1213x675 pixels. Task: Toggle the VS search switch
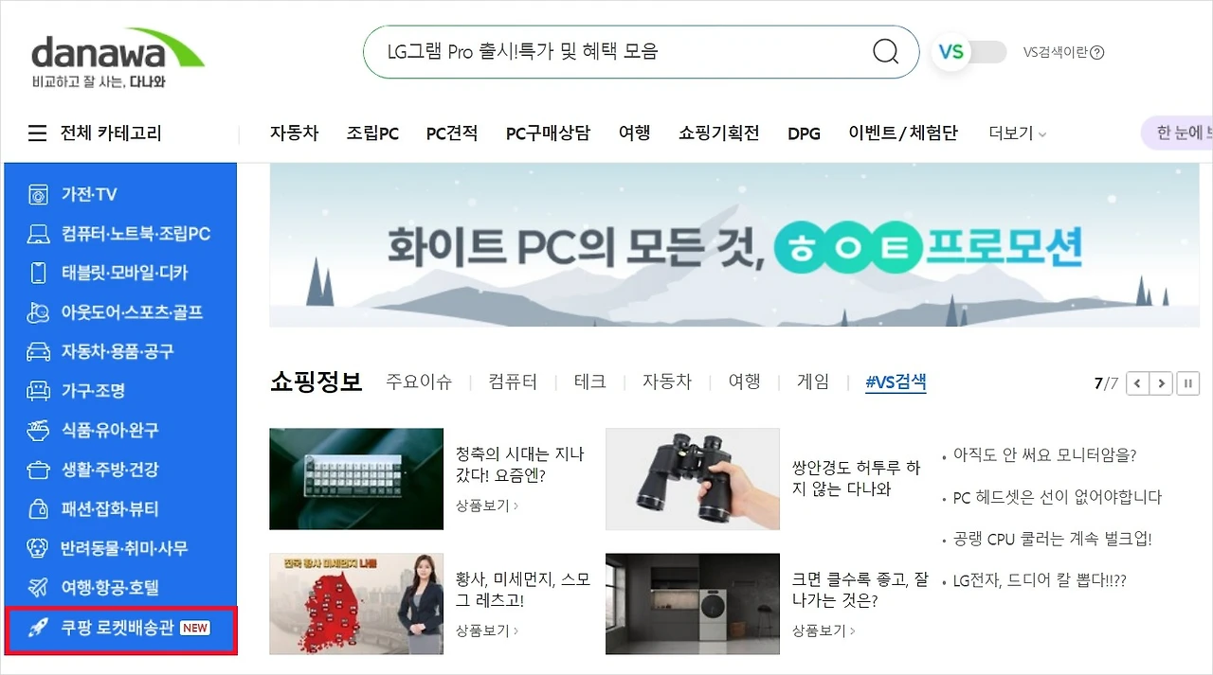pyautogui.click(x=970, y=51)
